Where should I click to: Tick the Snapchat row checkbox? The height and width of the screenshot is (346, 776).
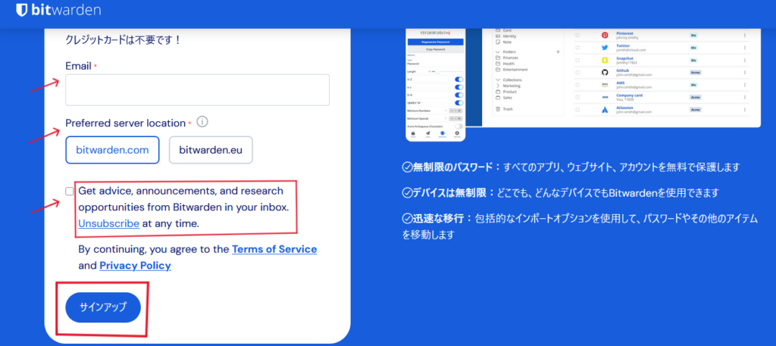pos(577,61)
